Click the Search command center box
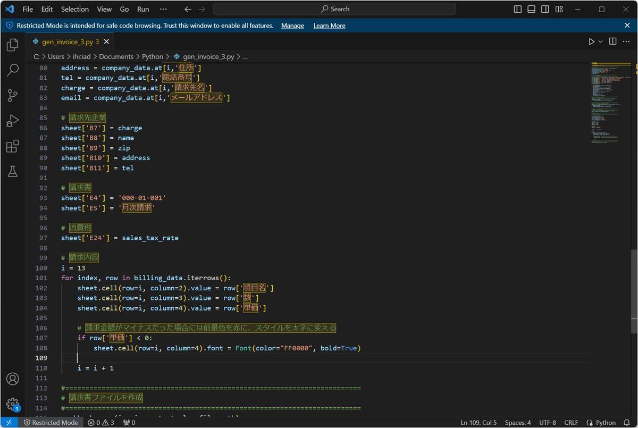638x428 pixels. pyautogui.click(x=334, y=9)
